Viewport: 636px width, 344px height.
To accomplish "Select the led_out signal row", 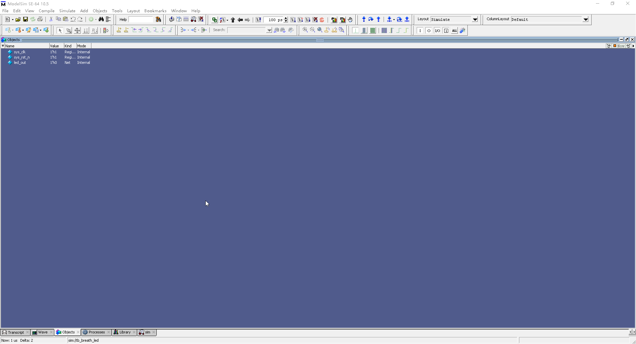I will coord(49,63).
